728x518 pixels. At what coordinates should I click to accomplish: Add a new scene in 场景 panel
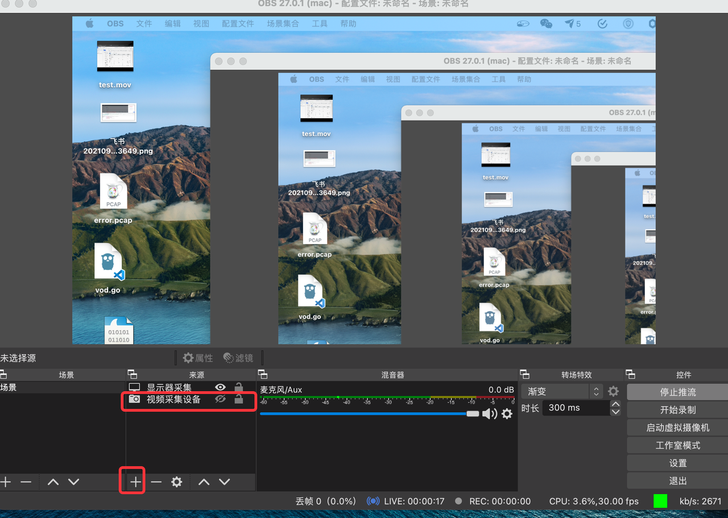6,482
